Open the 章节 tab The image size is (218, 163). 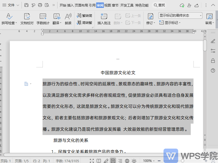[115, 5]
